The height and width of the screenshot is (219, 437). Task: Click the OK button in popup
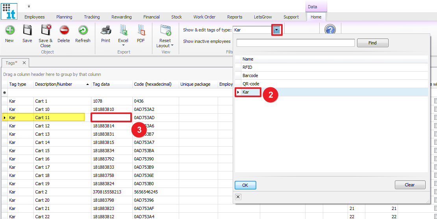click(x=245, y=185)
